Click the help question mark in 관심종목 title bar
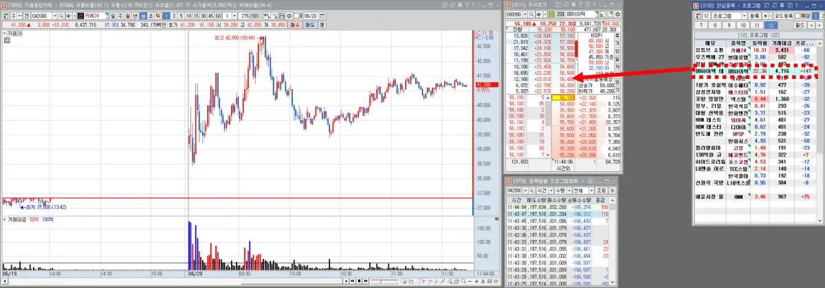The height and width of the screenshot is (288, 825). 798,5
